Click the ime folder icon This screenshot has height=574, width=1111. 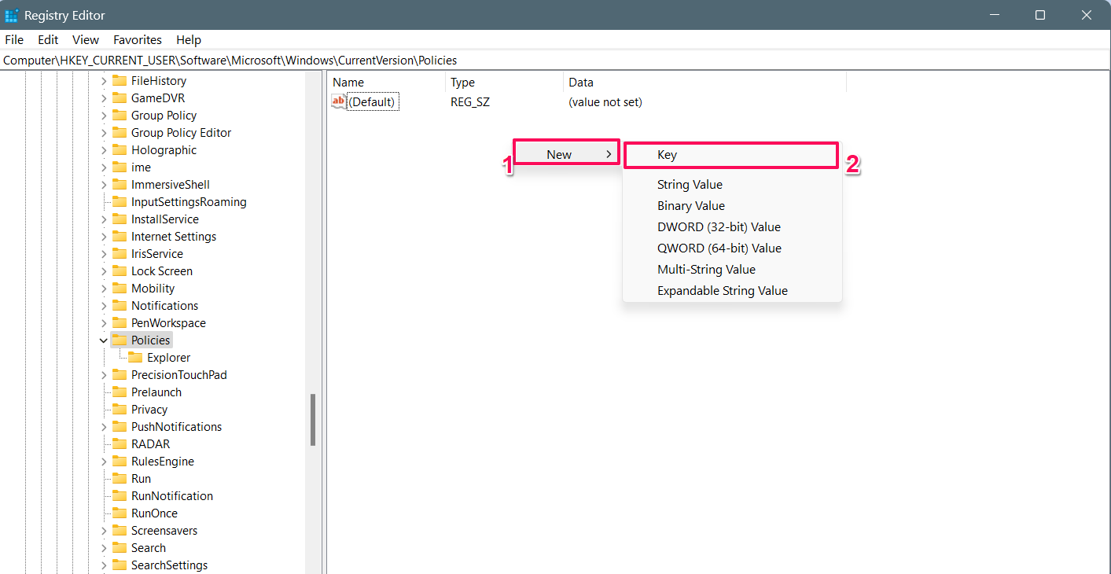[x=120, y=167]
